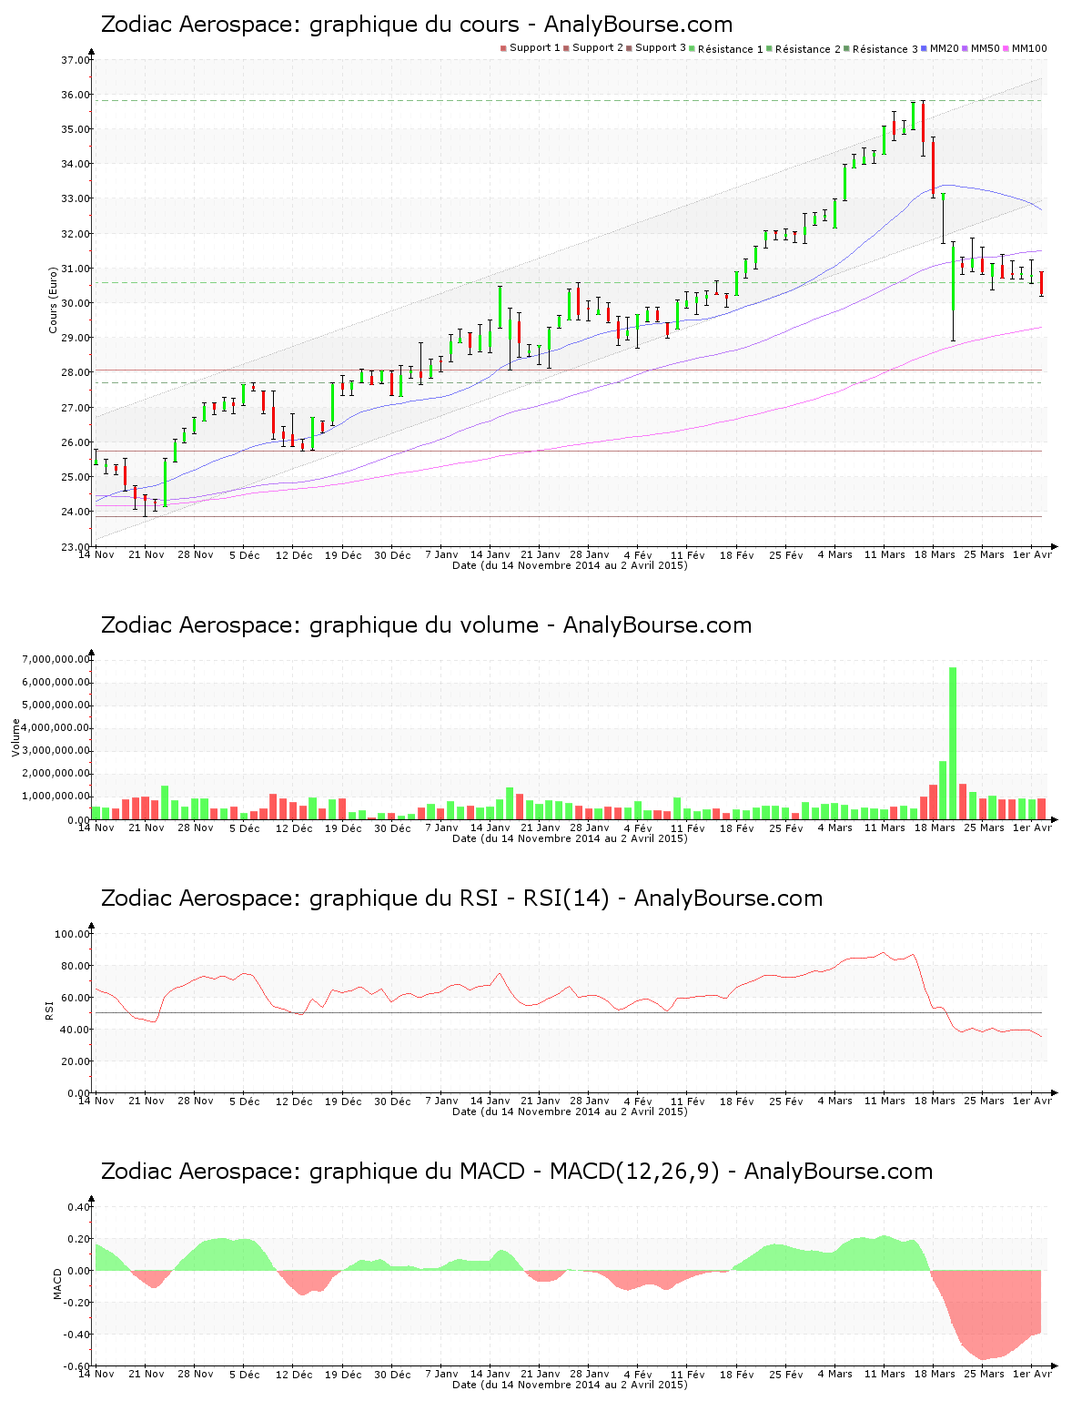The width and height of the screenshot is (1092, 1411).
Task: Click the -0.60 value on the MACD axis
Action: pyautogui.click(x=77, y=1366)
